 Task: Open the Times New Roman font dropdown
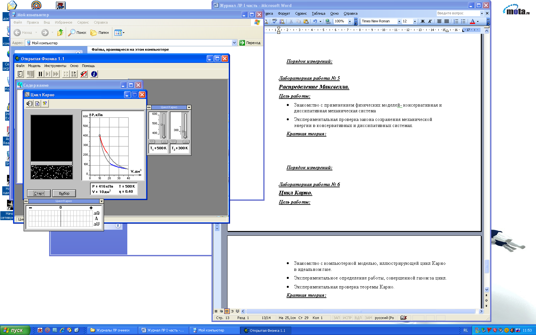[399, 21]
